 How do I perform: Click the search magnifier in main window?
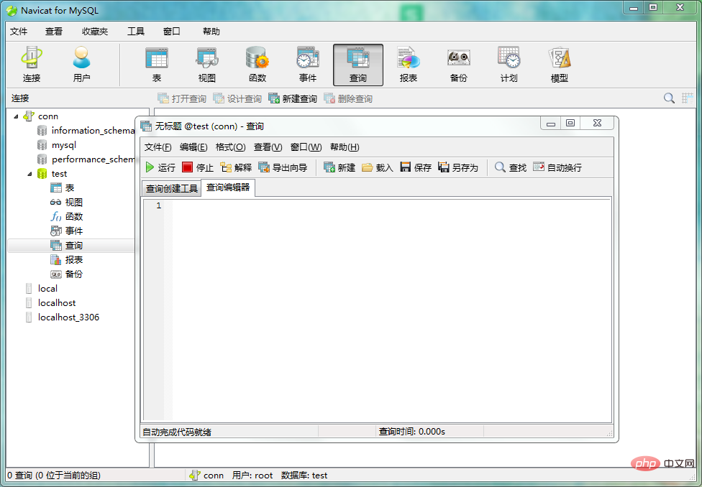tap(669, 98)
